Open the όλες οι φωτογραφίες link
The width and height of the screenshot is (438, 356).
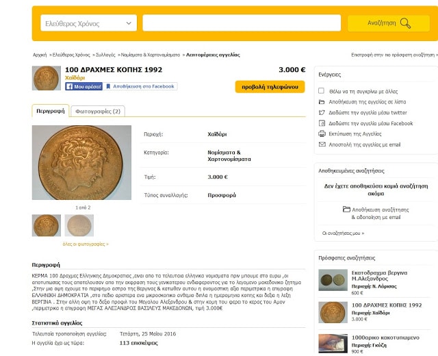tap(86, 244)
